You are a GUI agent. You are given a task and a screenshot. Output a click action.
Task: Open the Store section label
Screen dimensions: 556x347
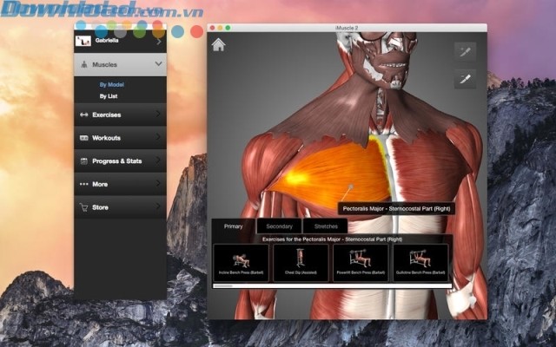tap(101, 207)
